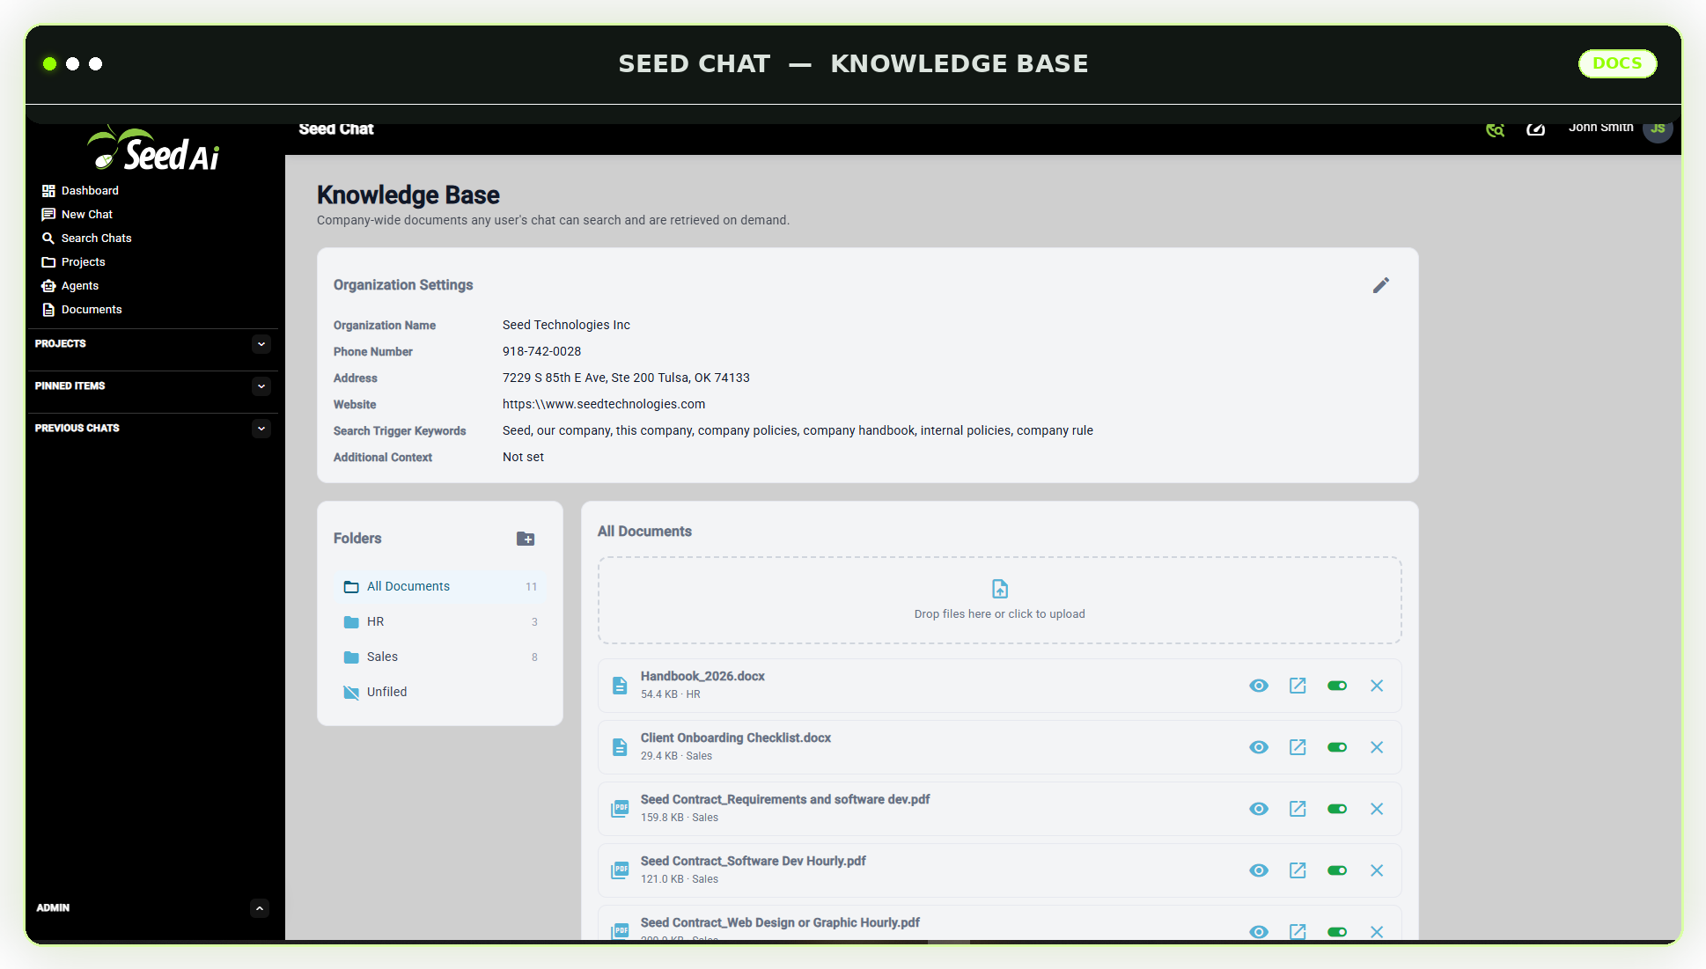Screen dimensions: 1706x969
Task: Remove Seed Contract_Requirements pdf
Action: pyautogui.click(x=1377, y=809)
